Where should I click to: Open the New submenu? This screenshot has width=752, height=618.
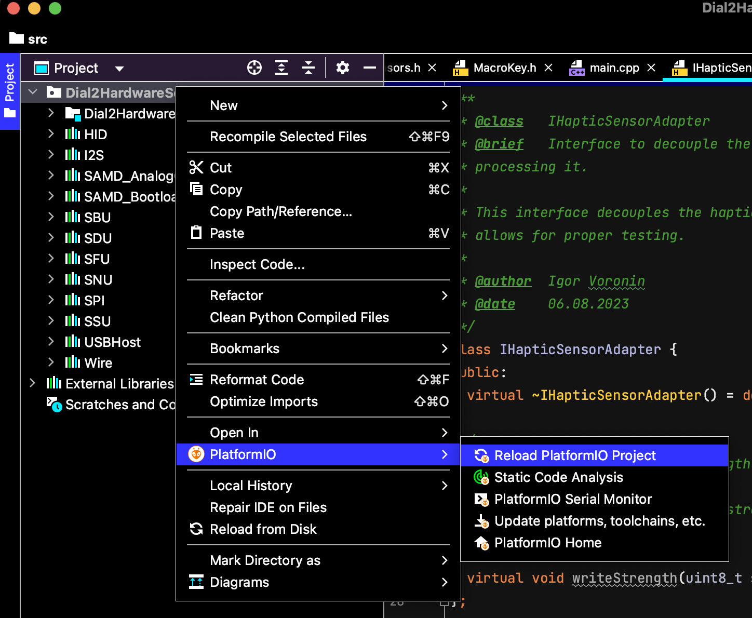pyautogui.click(x=318, y=105)
